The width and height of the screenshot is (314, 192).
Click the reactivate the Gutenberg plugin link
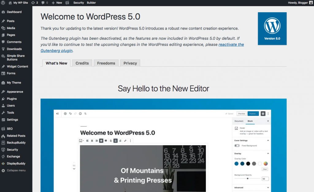tap(231, 44)
